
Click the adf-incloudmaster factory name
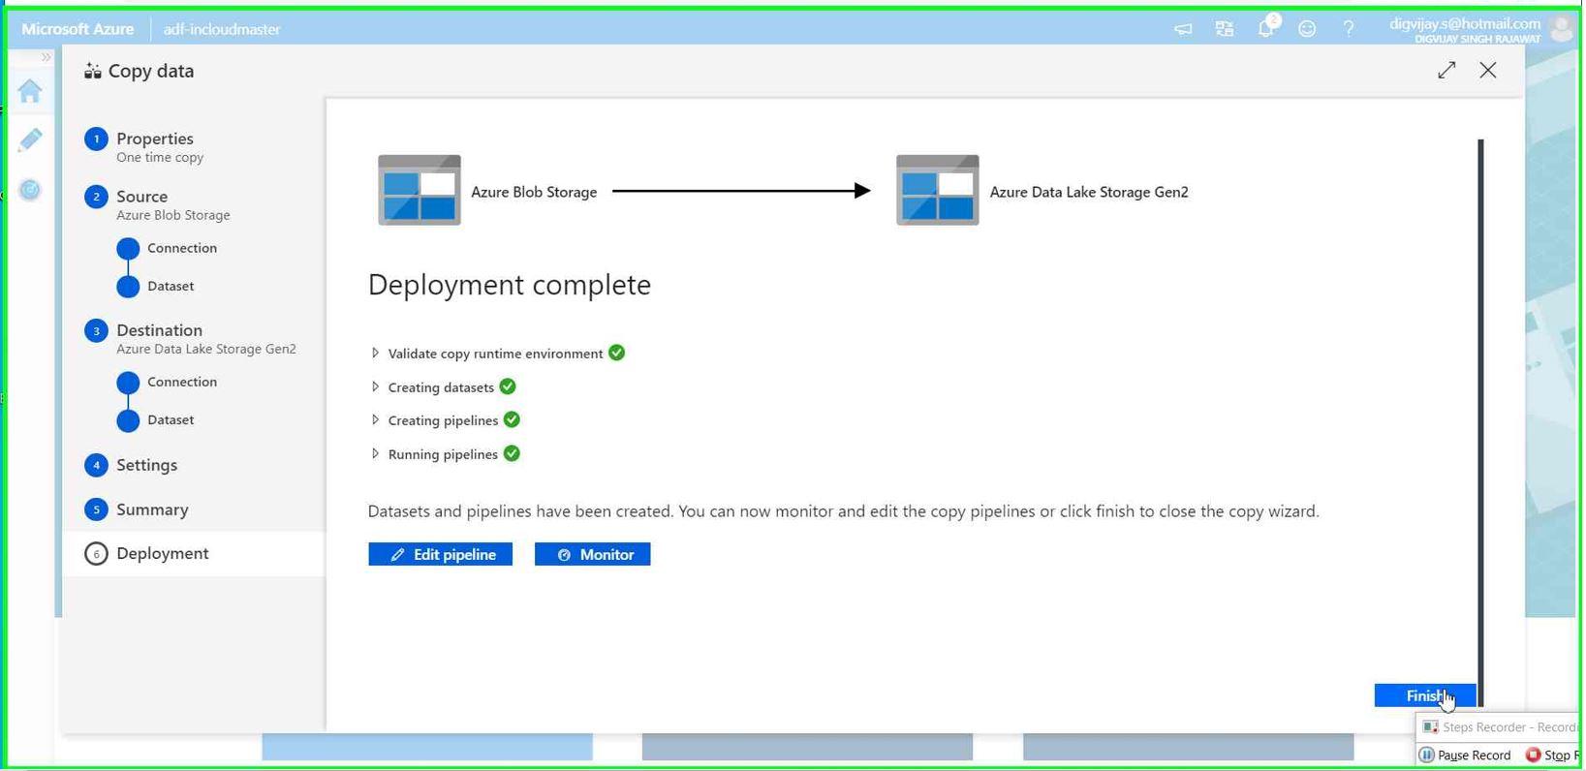click(222, 29)
